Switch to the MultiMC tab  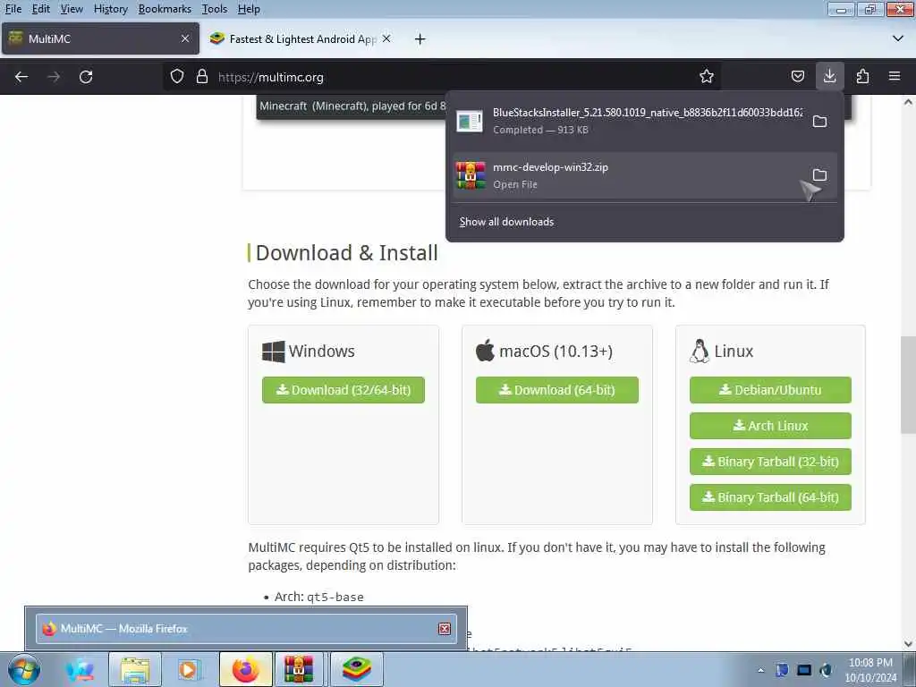[100, 38]
